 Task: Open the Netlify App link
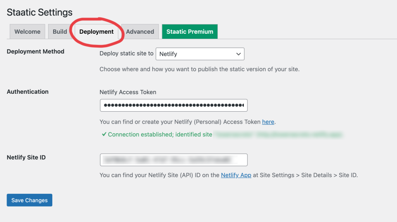tap(236, 175)
